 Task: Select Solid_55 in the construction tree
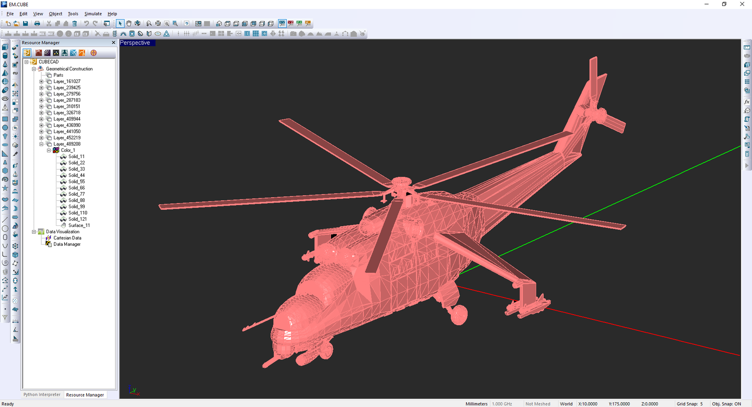tap(77, 181)
